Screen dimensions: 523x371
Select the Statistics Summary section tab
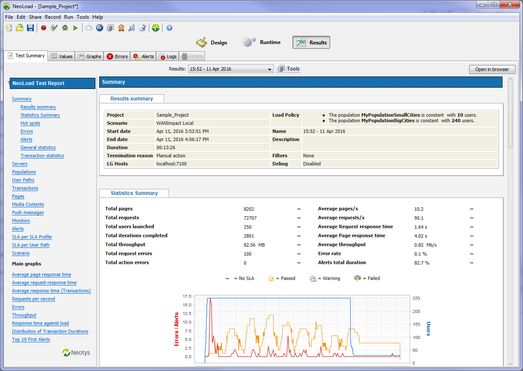(x=134, y=193)
